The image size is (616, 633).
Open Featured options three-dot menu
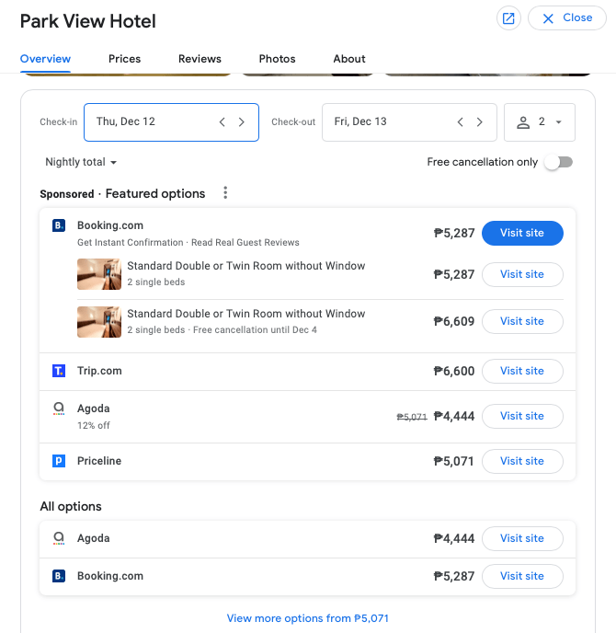pos(225,193)
